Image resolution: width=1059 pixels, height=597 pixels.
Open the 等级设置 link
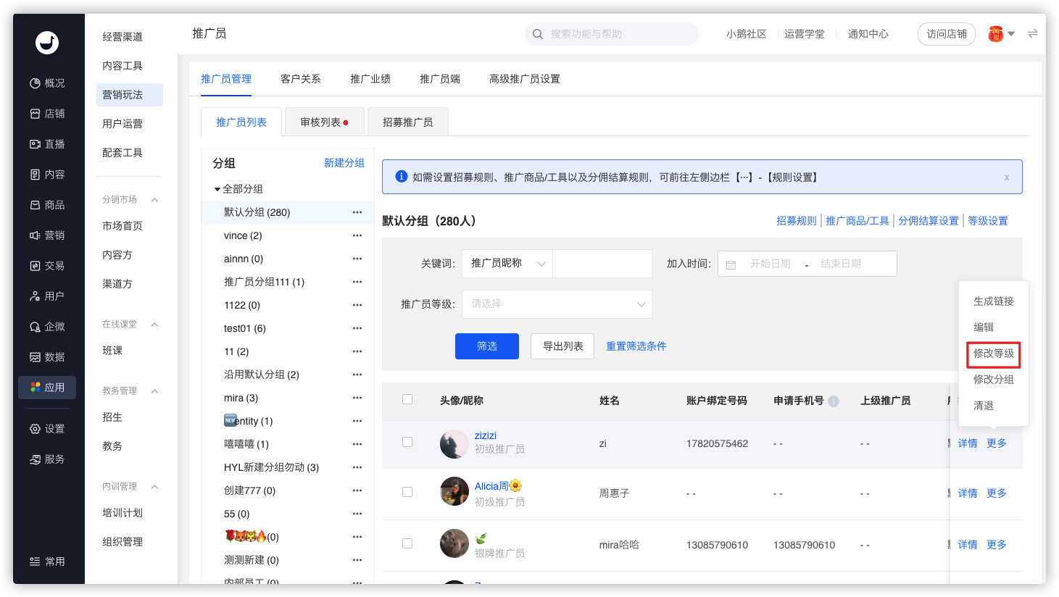pyautogui.click(x=988, y=221)
